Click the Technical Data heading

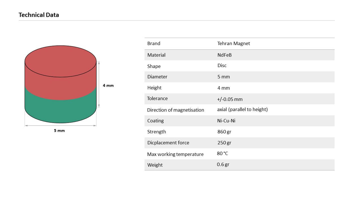(39, 15)
